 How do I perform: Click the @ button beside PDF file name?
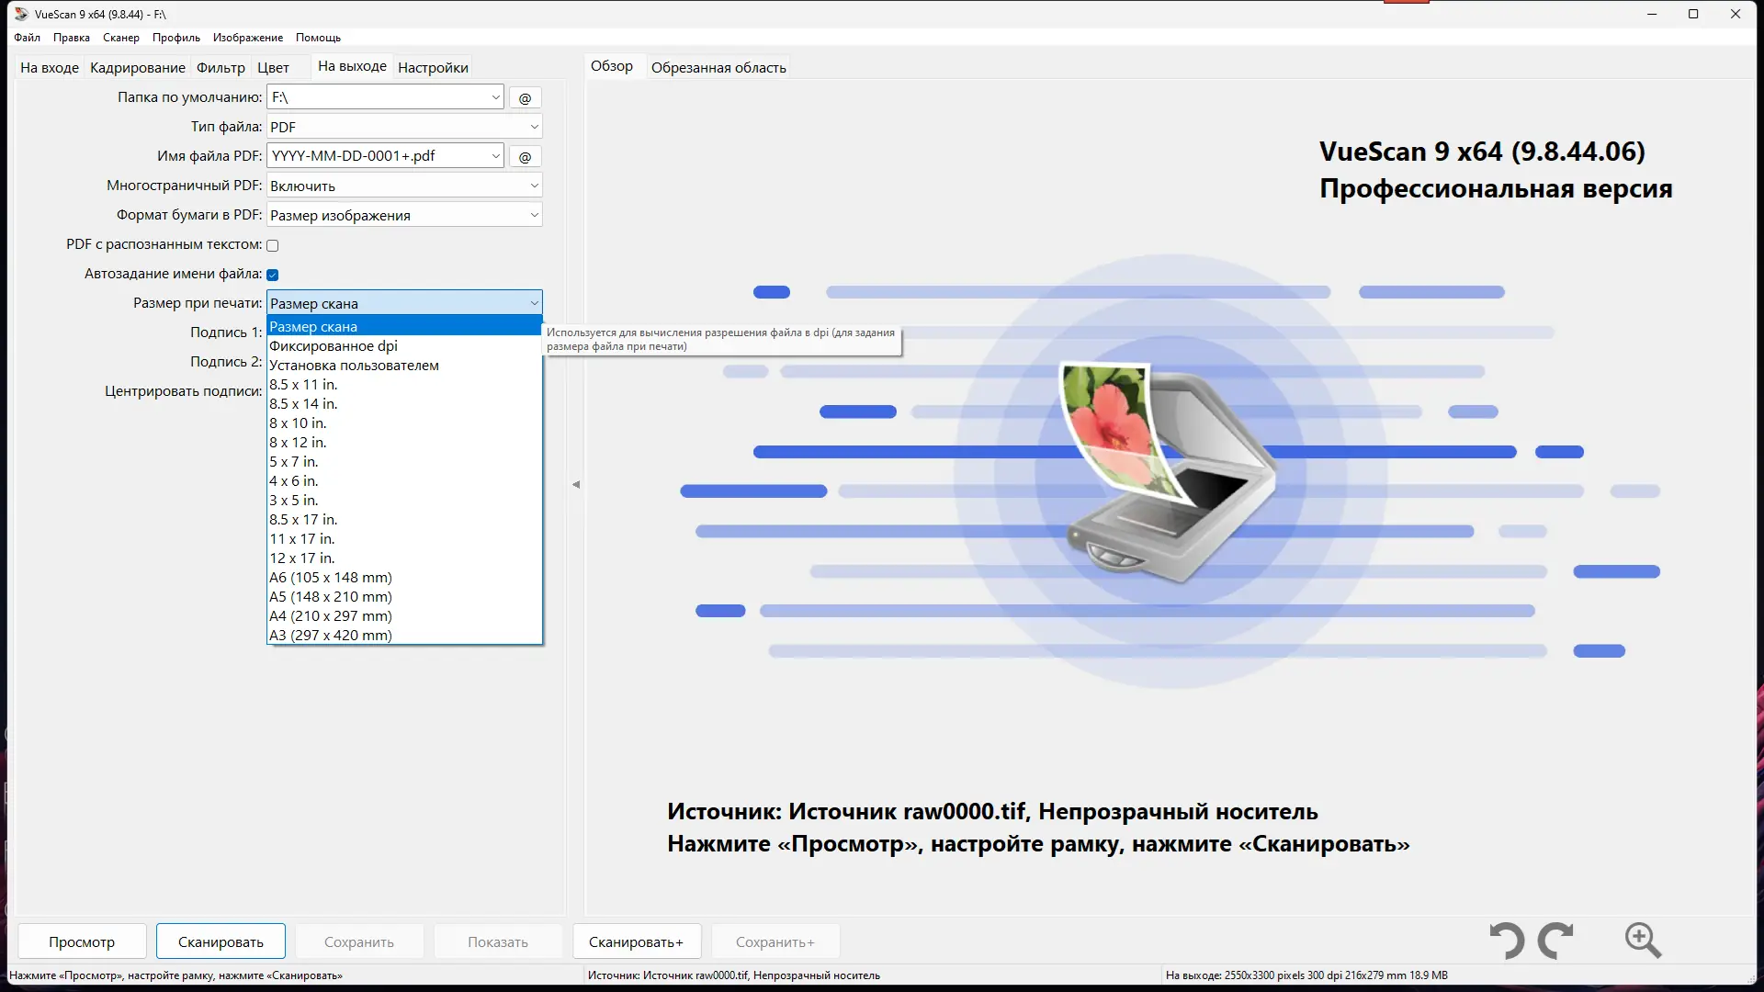pyautogui.click(x=525, y=157)
